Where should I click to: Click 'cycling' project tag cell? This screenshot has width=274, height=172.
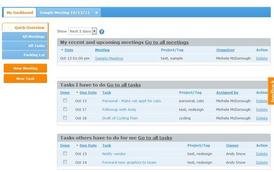click(x=184, y=118)
